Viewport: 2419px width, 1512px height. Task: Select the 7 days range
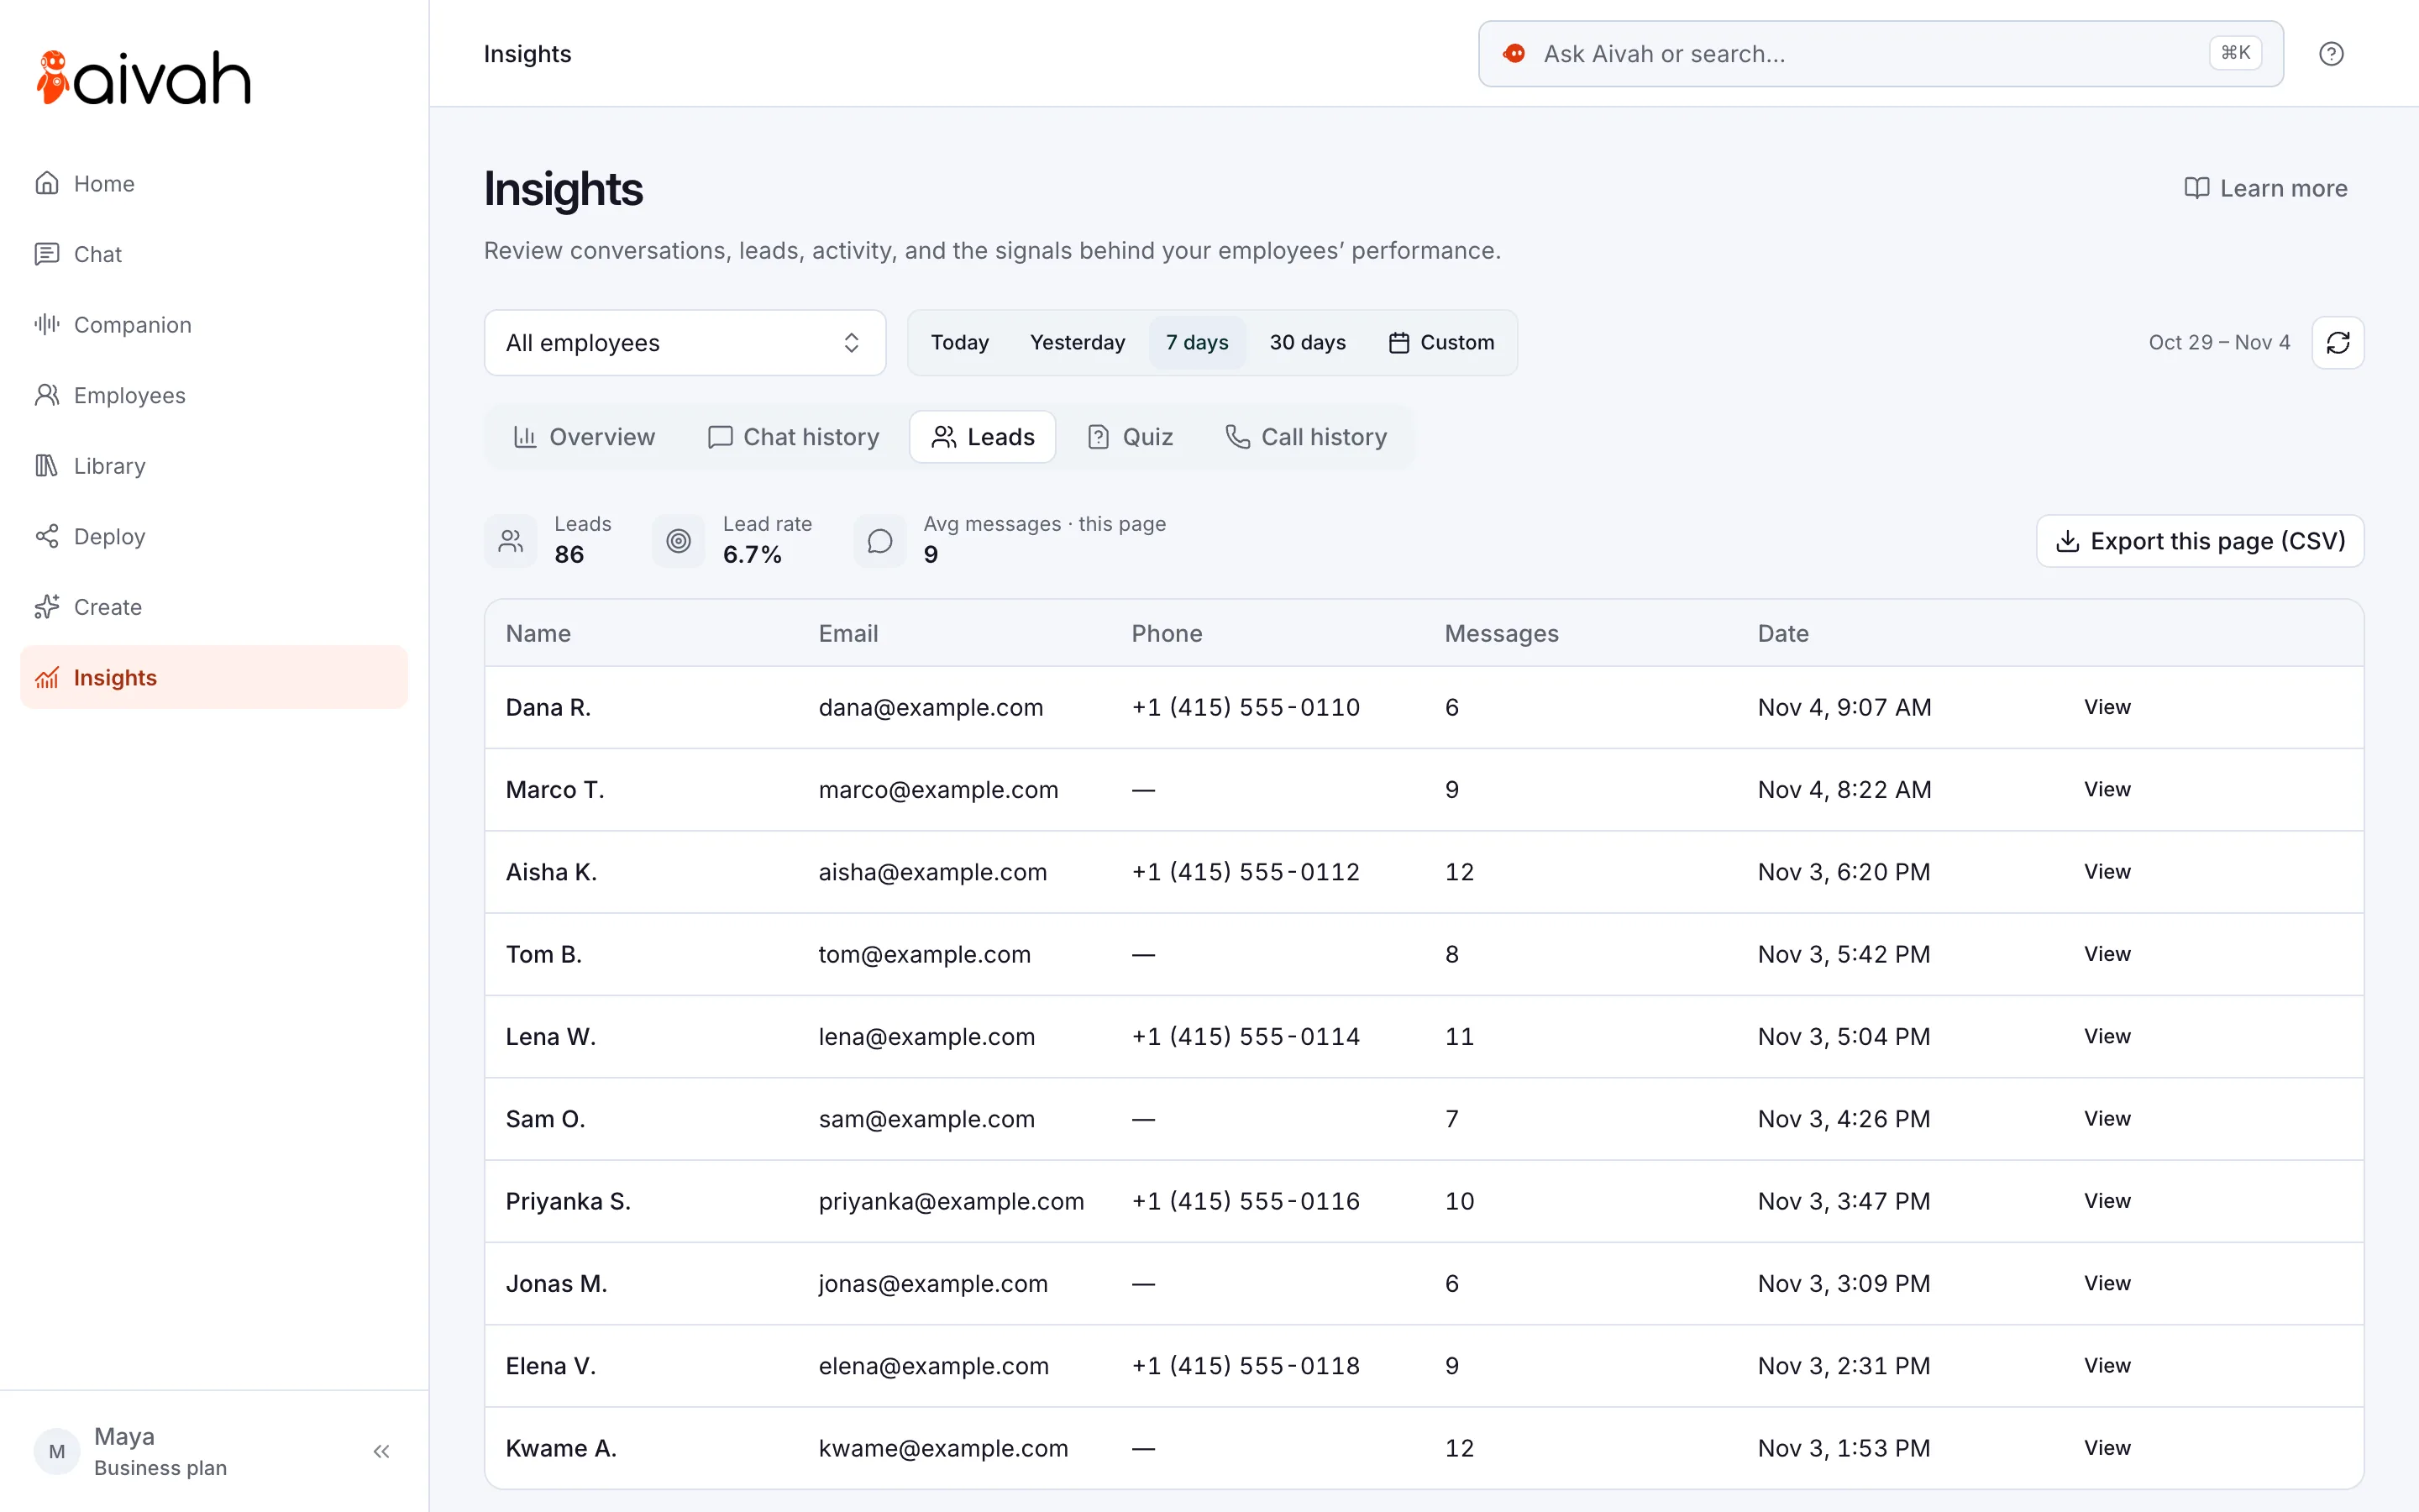[x=1197, y=343]
